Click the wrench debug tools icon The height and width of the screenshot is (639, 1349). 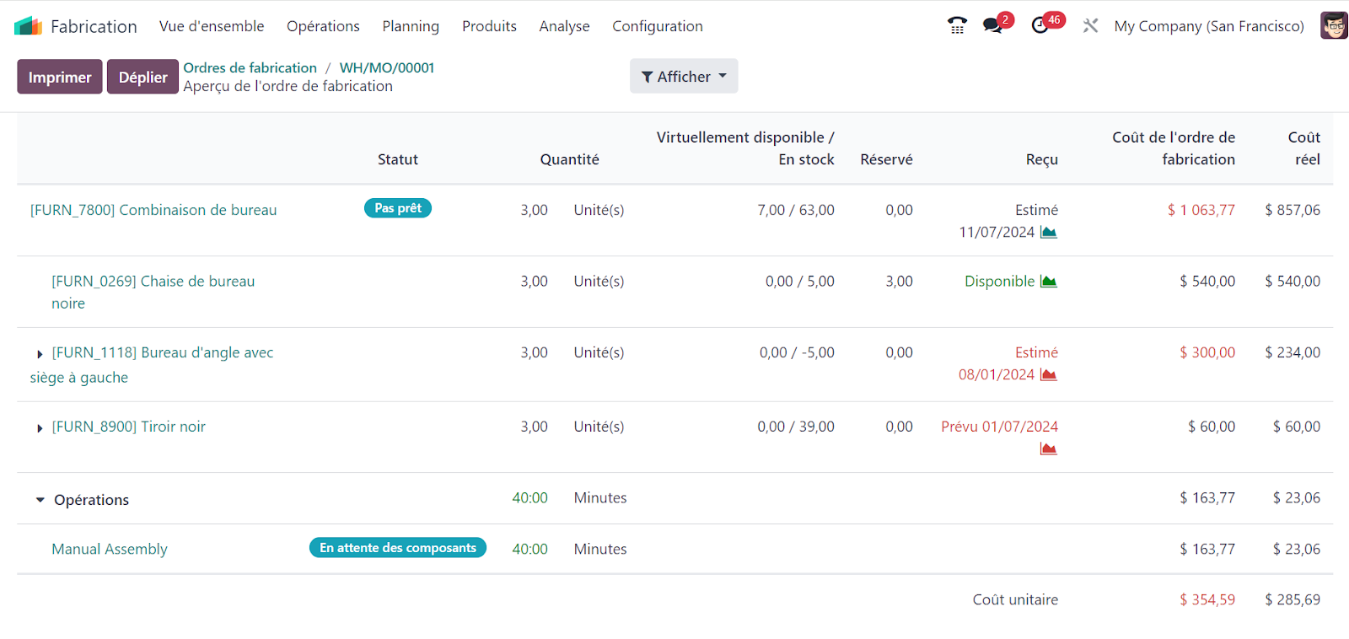(1090, 26)
